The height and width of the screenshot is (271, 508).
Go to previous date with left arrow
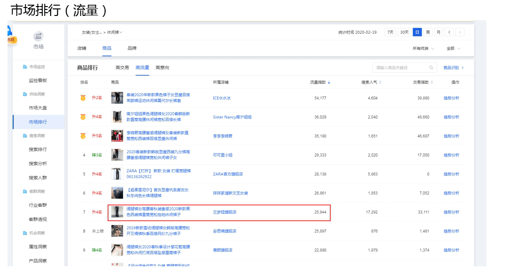tap(450, 32)
